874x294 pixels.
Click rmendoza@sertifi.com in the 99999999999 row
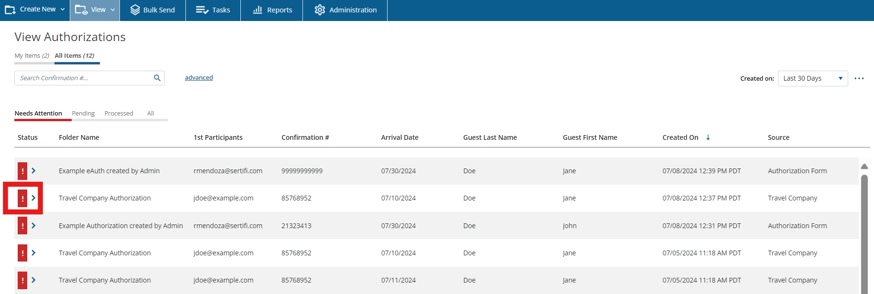tap(228, 171)
